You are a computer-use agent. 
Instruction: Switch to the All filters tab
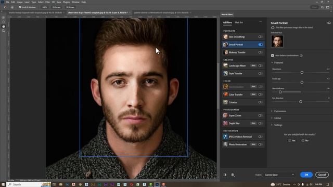coord(227,22)
